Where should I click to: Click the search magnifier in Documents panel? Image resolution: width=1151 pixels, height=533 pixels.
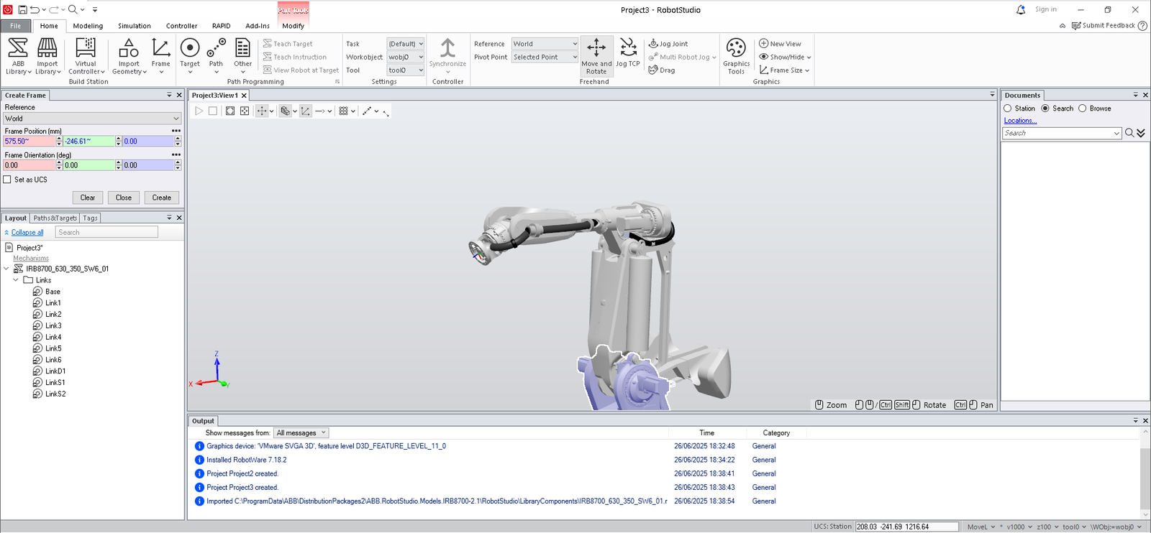(1129, 133)
